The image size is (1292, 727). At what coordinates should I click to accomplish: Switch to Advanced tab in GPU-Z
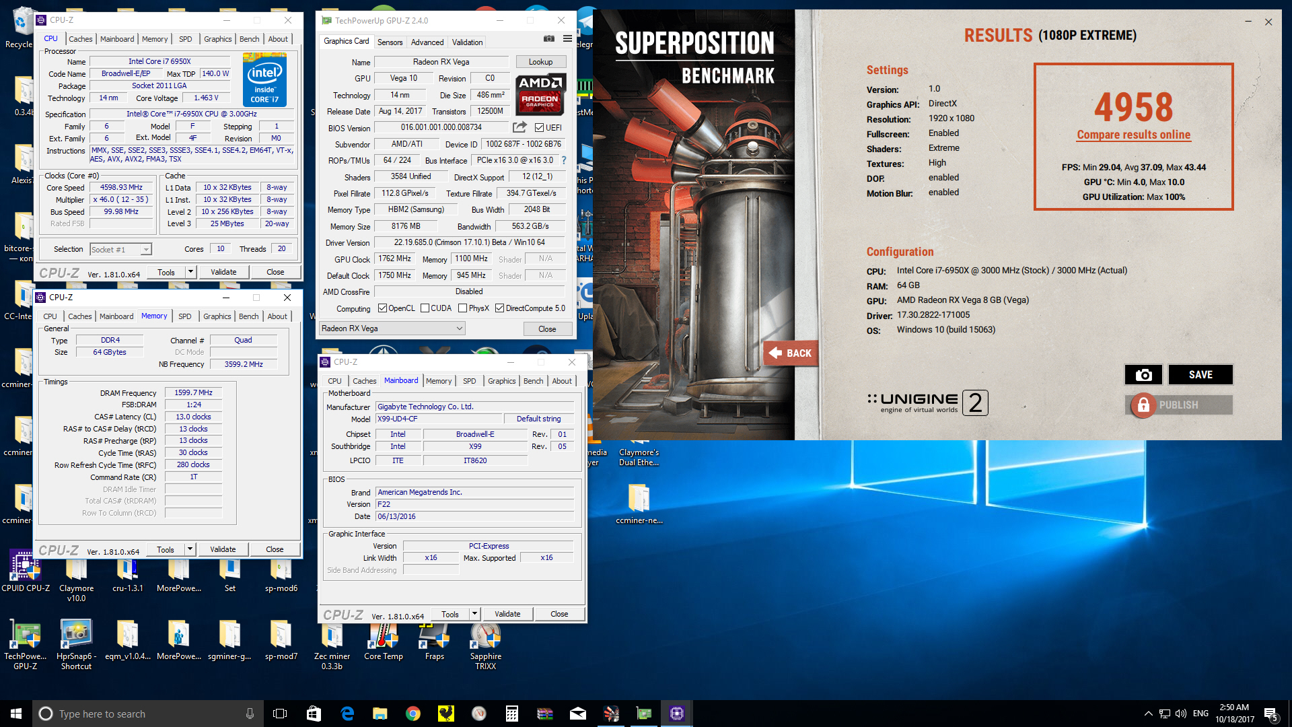pyautogui.click(x=427, y=42)
